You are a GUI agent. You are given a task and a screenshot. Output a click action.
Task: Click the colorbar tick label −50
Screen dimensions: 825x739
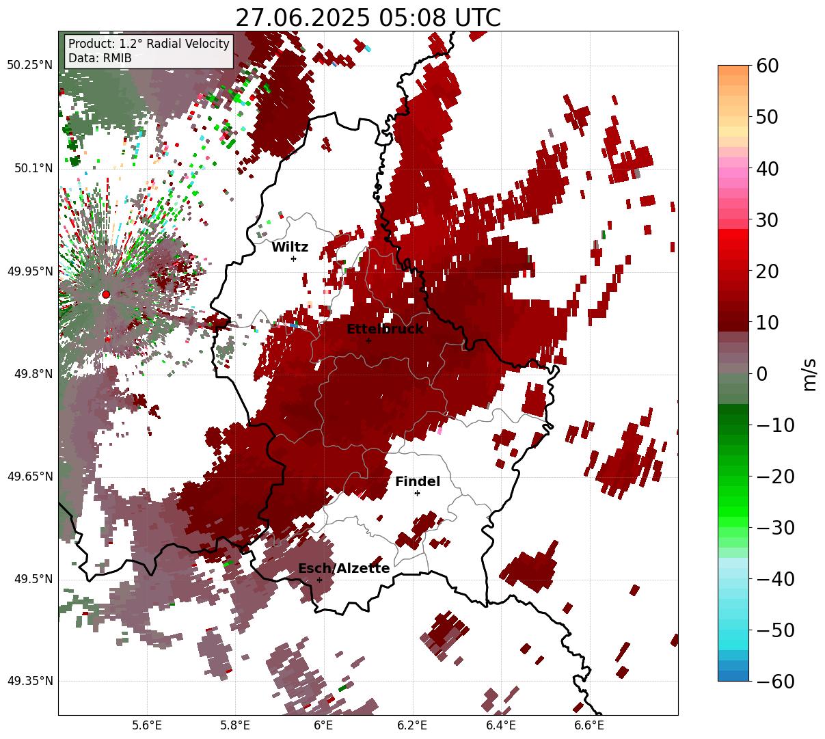(776, 630)
